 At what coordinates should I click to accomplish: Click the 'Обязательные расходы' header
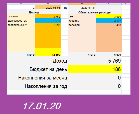[x=95, y=12]
